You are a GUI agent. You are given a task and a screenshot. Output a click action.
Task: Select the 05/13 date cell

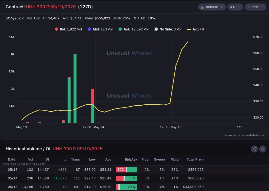(x=12, y=187)
